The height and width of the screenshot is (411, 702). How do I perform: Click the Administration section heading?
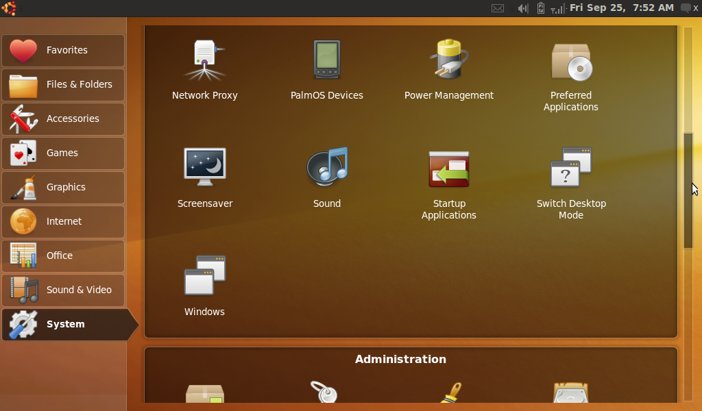coord(400,359)
